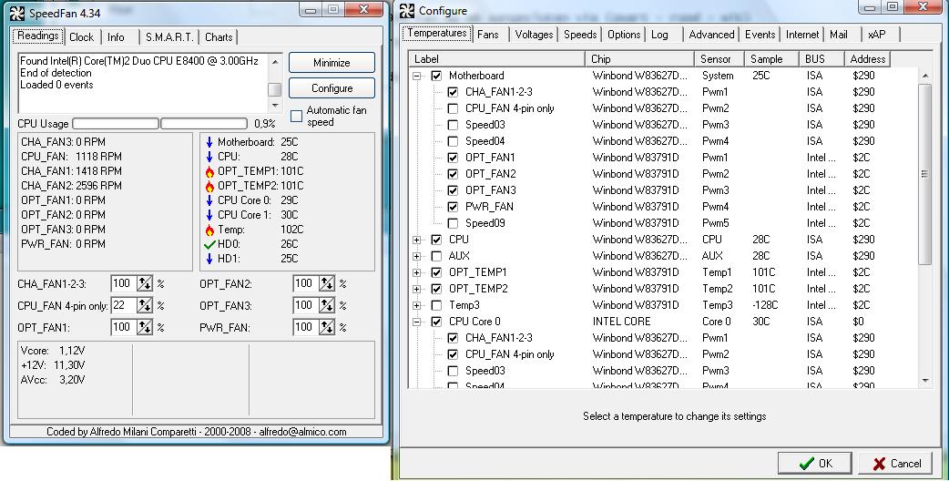Viewport: 949px width, 481px height.
Task: Collapse the Motherboard tree node
Action: coord(416,76)
